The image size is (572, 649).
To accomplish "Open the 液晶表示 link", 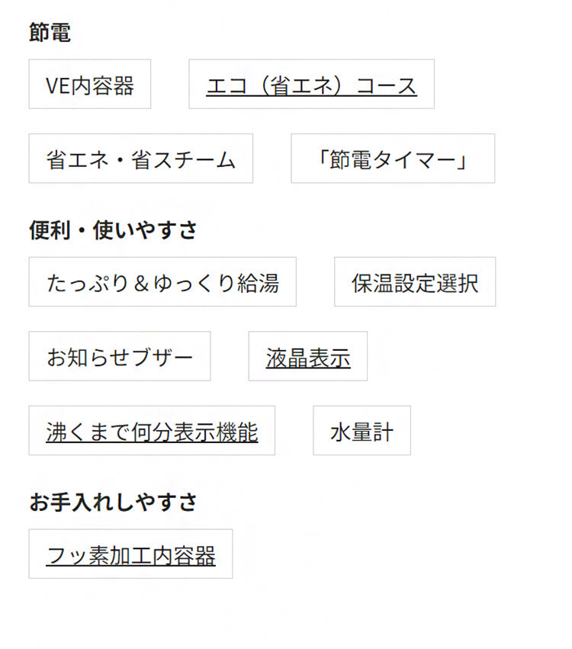I will coord(308,356).
